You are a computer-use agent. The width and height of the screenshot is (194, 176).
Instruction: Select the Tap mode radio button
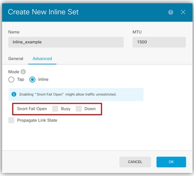point(11,80)
